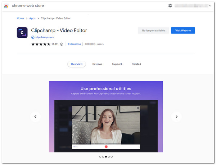
Task: Switch to the Related tab
Action: 136,64
